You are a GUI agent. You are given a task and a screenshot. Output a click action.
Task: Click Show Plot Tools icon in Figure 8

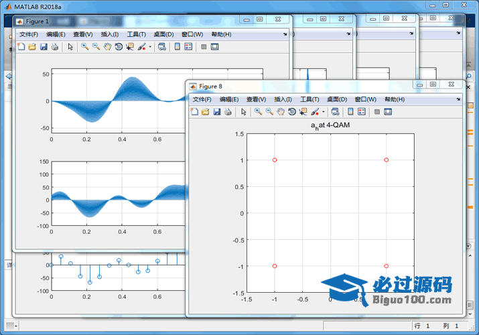[x=388, y=111]
